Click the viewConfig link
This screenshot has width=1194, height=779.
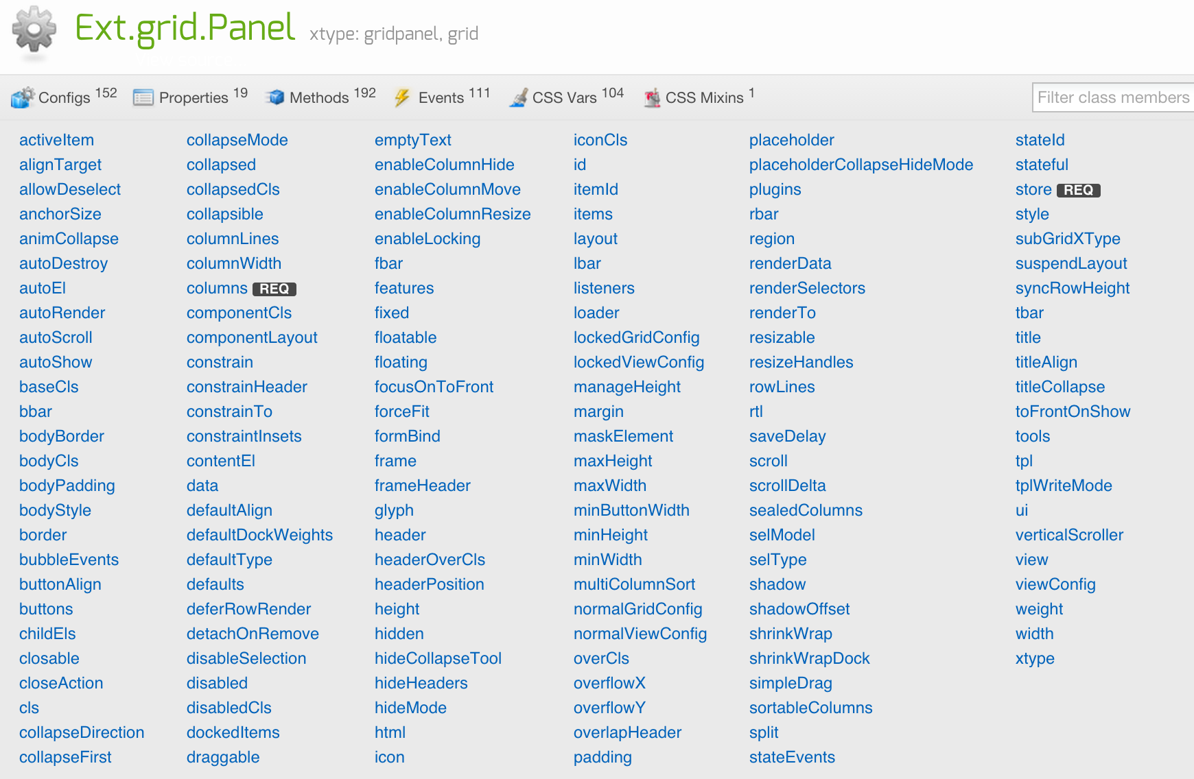pos(1055,584)
